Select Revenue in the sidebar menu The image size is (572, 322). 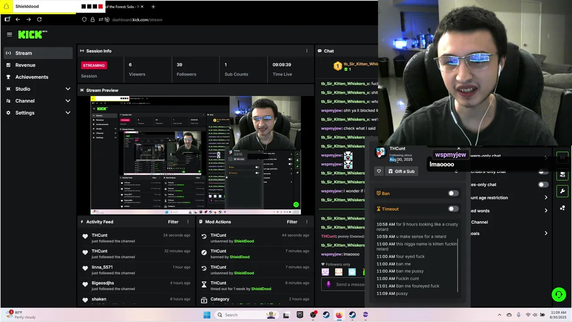38,65
